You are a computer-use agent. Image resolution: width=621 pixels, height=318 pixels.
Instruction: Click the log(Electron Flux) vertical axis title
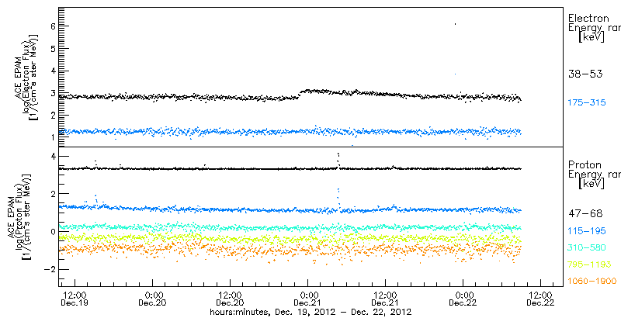[28, 76]
